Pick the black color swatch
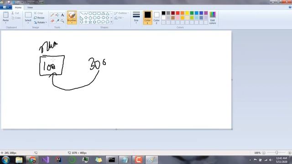Image resolution: width=292 pixels, height=164 pixels. tap(163, 13)
